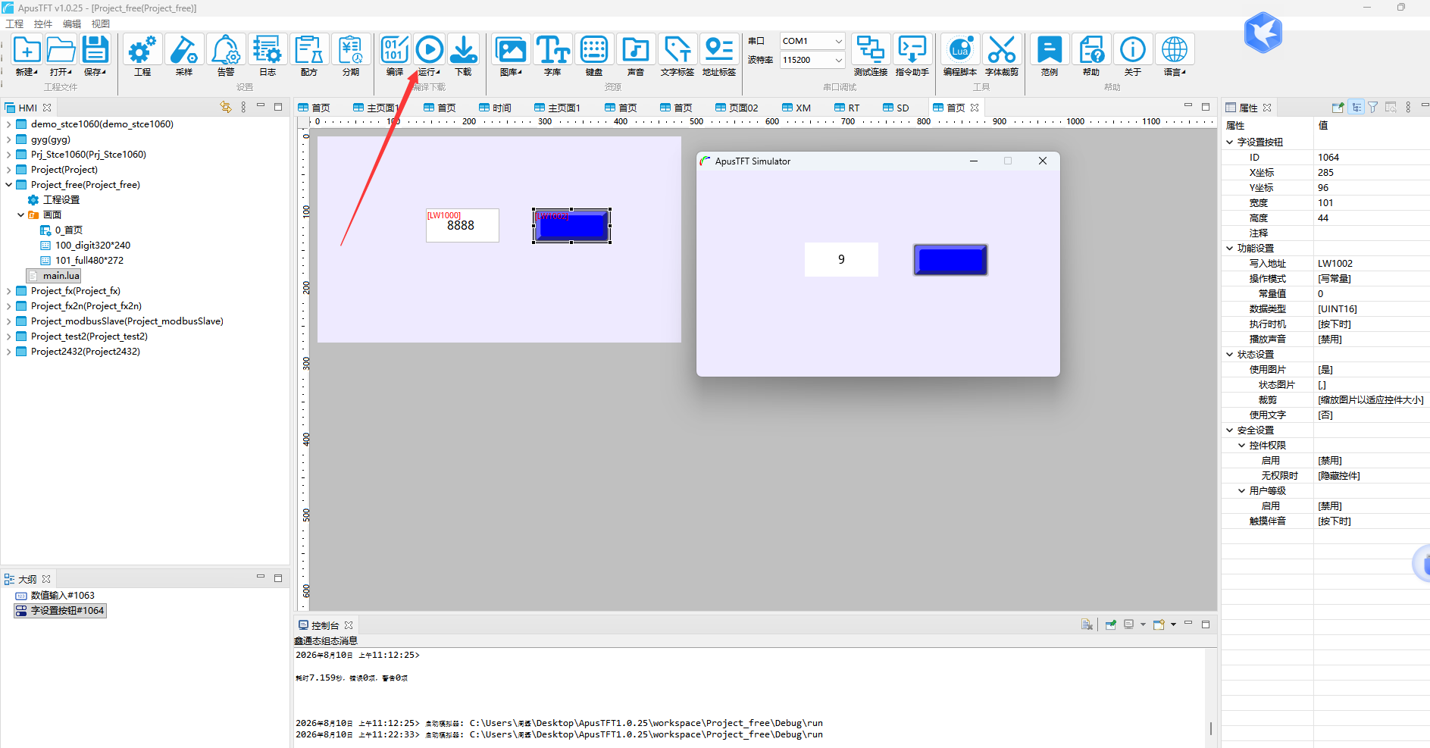Select the blue LW1002 button on canvas
This screenshot has width=1430, height=748.
[571, 226]
